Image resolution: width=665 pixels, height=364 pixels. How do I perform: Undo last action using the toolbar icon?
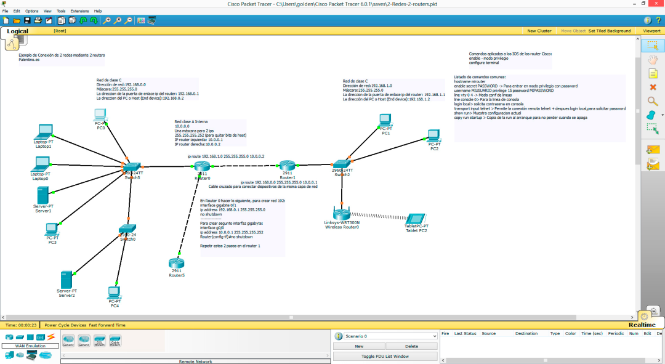pyautogui.click(x=83, y=20)
